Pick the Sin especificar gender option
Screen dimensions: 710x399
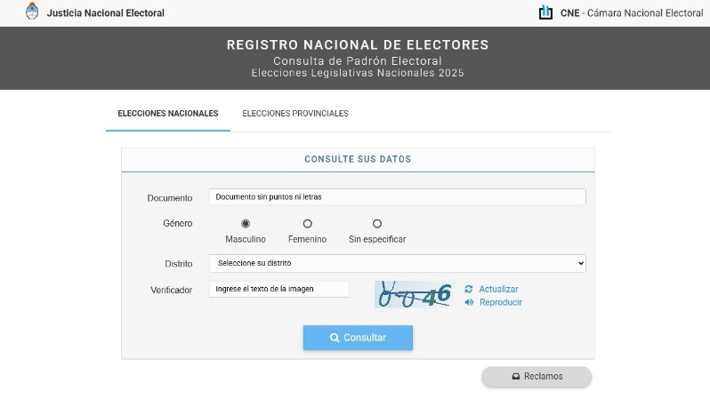tap(377, 224)
